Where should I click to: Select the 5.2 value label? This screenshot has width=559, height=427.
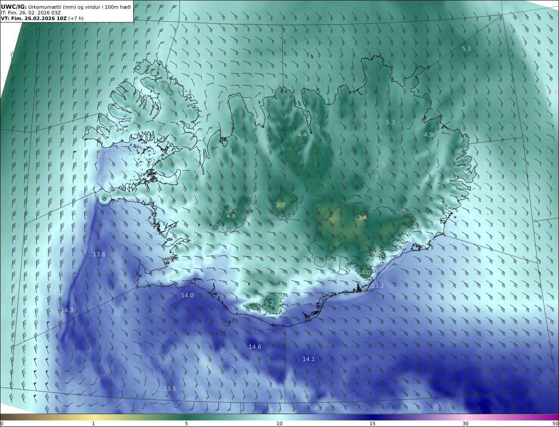click(x=269, y=303)
